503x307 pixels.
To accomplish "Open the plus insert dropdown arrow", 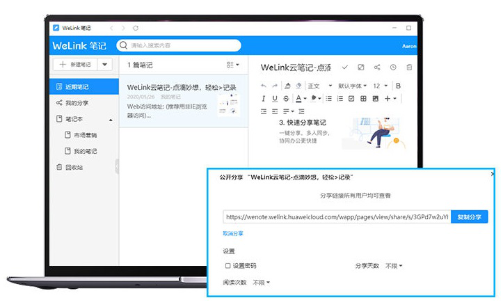I will 395,99.
